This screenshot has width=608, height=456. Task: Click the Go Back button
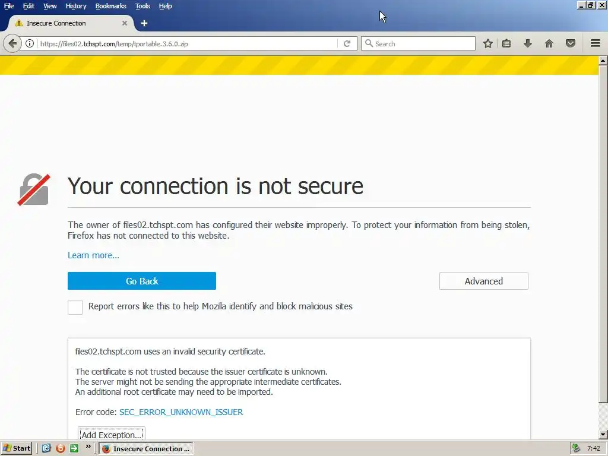click(142, 281)
